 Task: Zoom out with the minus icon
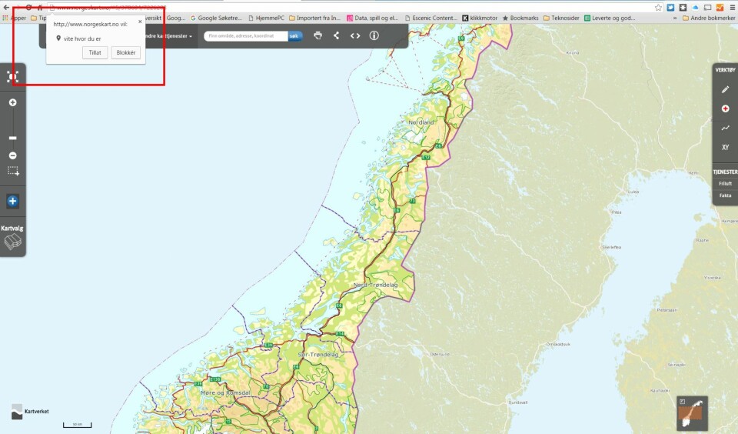coord(12,155)
